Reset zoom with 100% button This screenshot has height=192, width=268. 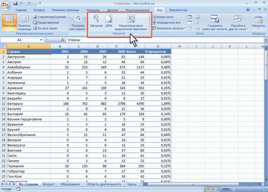pyautogui.click(x=108, y=21)
